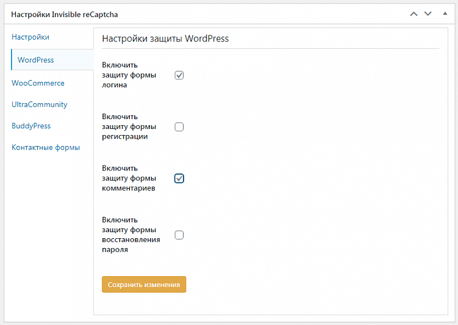Enable password recovery form protection checkbox

[x=179, y=235]
